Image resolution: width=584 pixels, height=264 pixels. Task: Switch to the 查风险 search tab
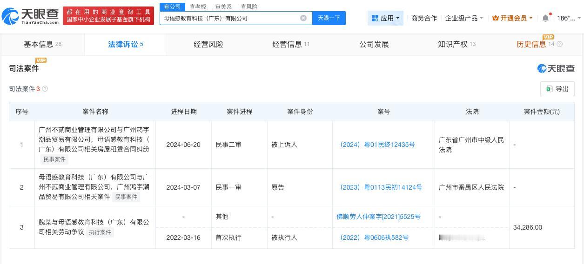(x=249, y=7)
